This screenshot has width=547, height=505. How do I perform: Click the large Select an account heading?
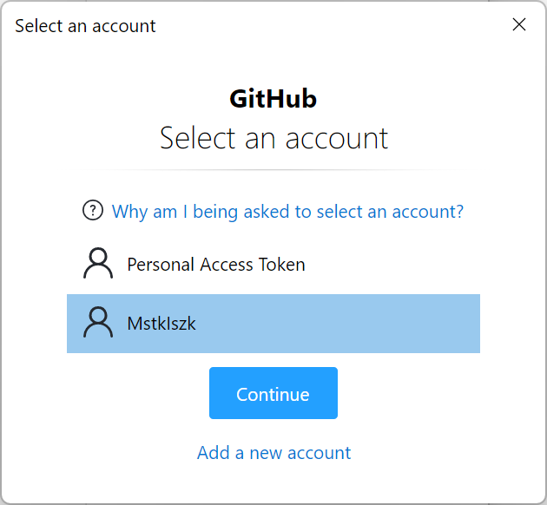coord(273,138)
